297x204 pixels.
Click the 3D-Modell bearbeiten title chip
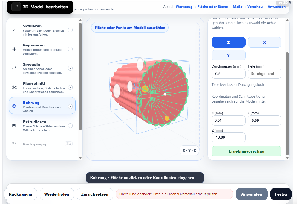[40, 7]
